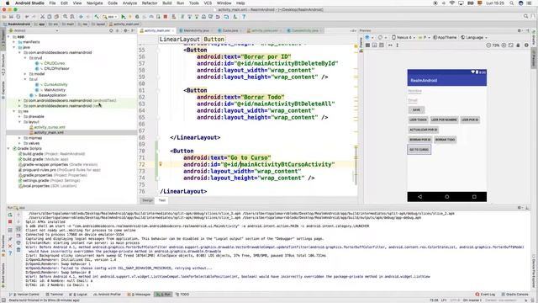Viewport: 538px width, 303px height.
Task: Open Run panel help question mark
Action: tap(10, 253)
